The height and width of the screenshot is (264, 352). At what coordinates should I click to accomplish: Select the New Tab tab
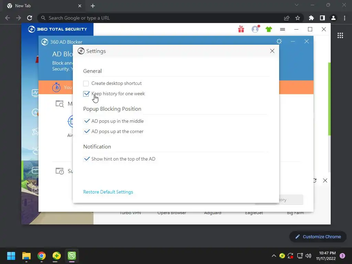click(x=44, y=6)
